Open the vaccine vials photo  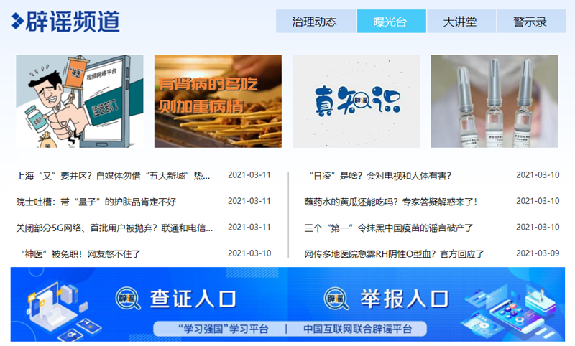coord(494,101)
